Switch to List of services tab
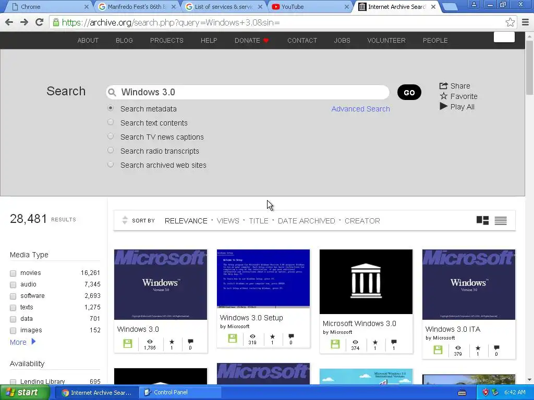534x400 pixels. 224,6
